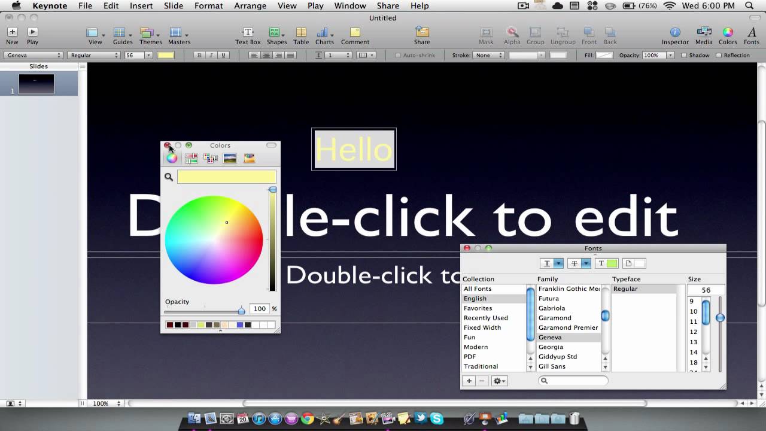Click the text color swatch in format bar

[x=166, y=55]
